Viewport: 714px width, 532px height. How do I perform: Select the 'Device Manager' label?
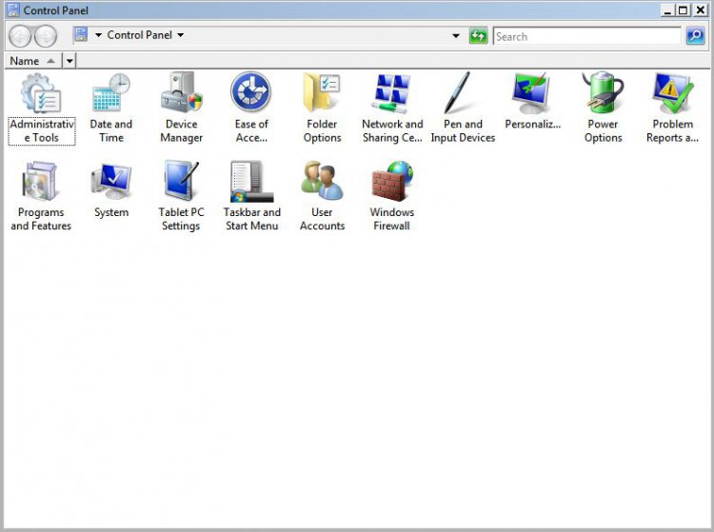pyautogui.click(x=181, y=131)
